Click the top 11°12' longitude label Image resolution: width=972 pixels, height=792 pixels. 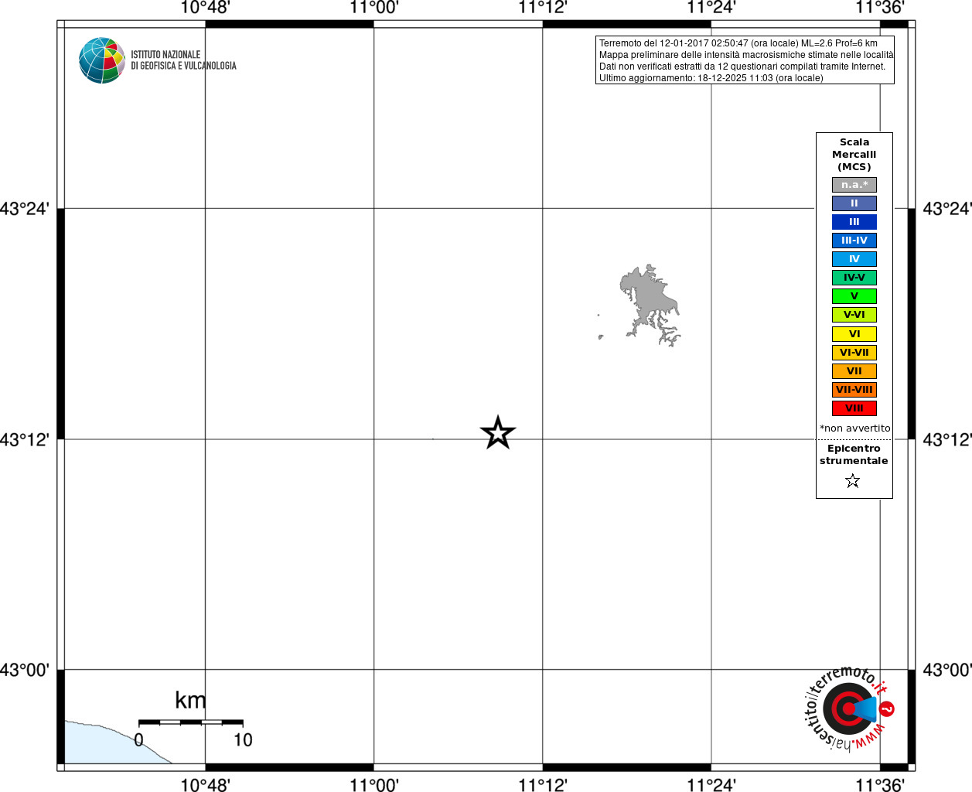(543, 9)
